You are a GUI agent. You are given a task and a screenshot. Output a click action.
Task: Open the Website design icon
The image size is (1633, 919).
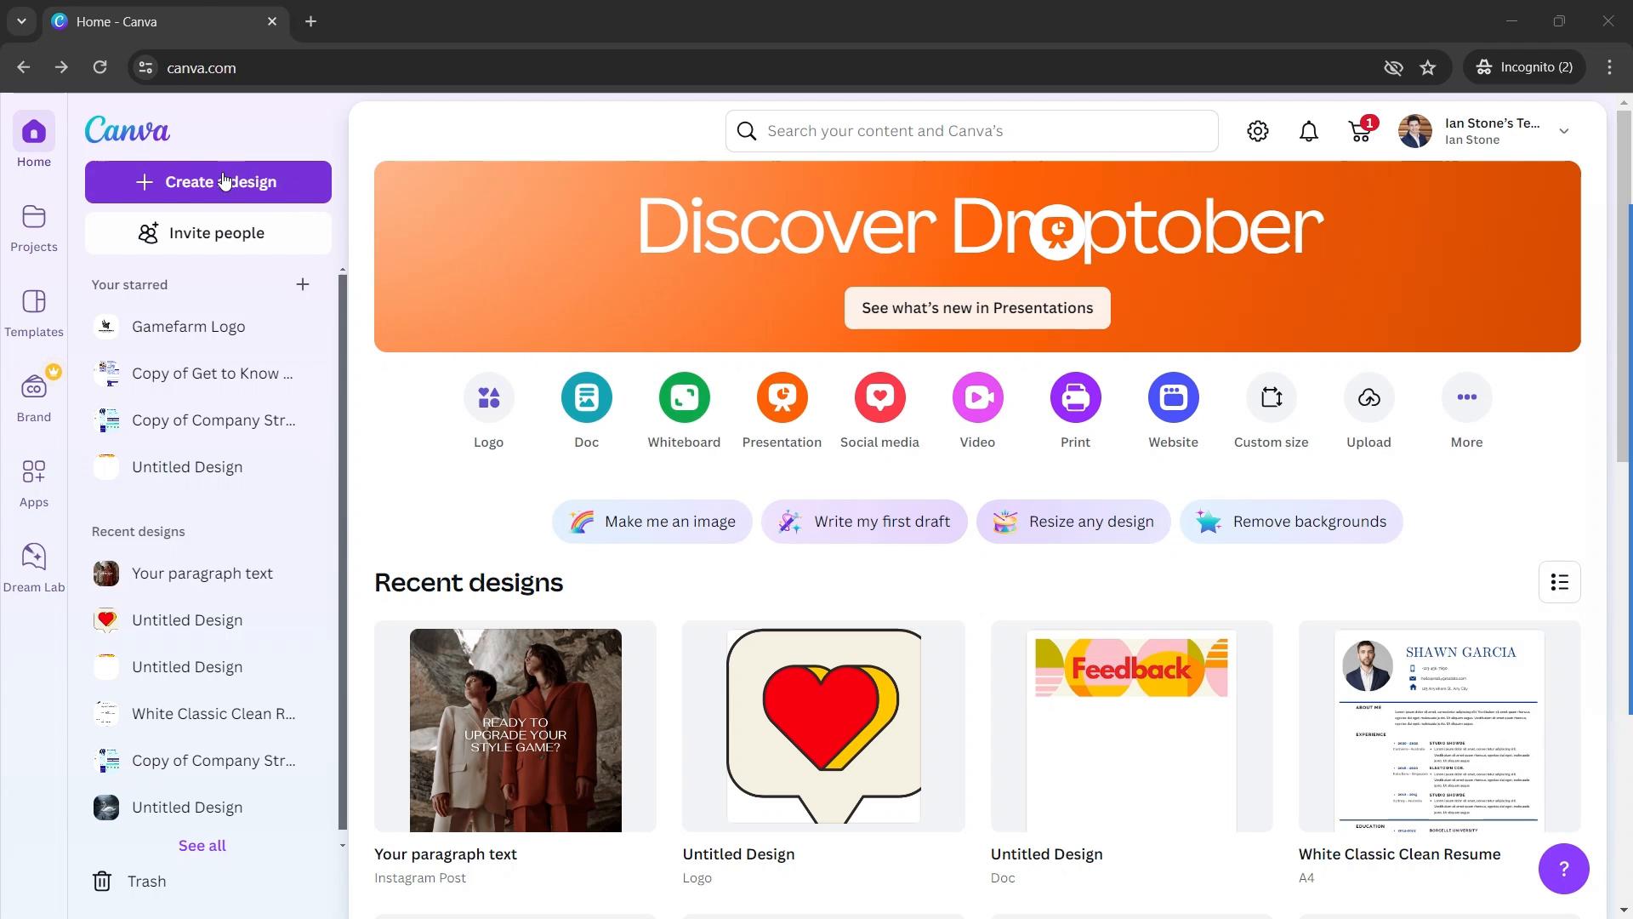pos(1173,397)
